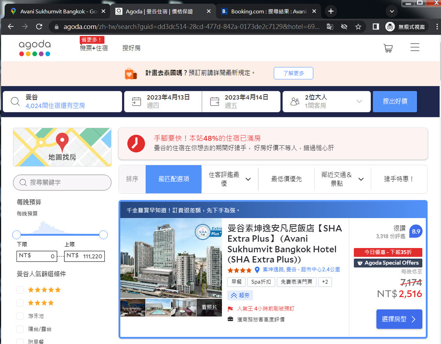Viewport: 441px width, 344px height.
Task: Expand 住客評鑑最優 sort dropdown
Action: click(x=248, y=179)
